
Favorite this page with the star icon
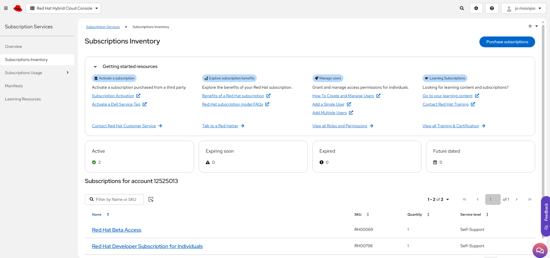click(530, 26)
